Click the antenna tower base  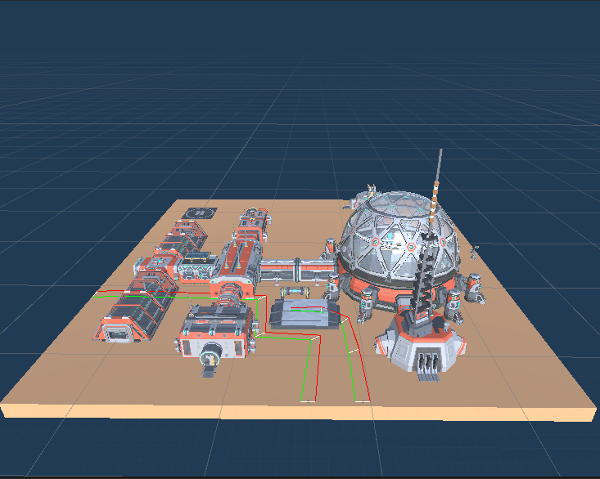click(x=419, y=344)
